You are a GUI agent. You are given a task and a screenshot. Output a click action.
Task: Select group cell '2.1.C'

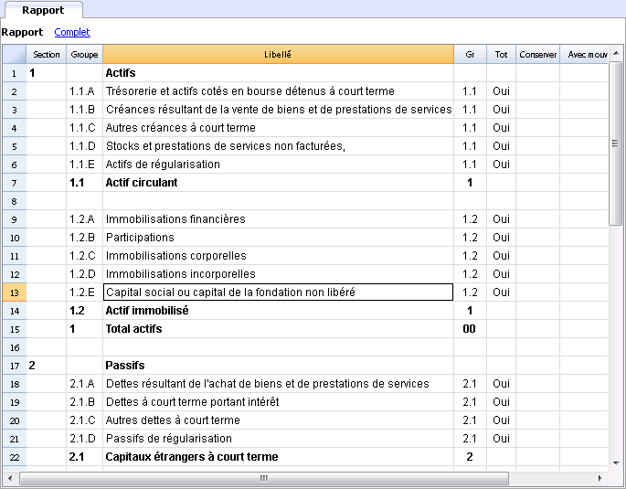click(84, 420)
